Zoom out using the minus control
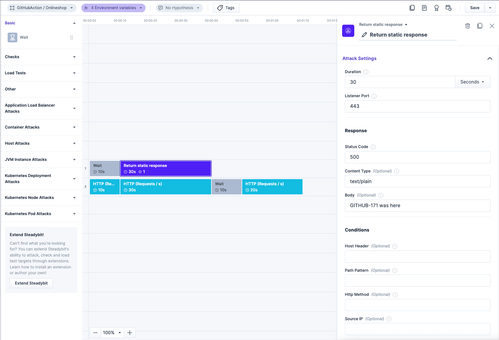 (95, 332)
